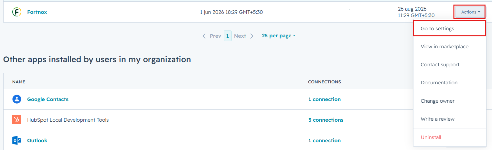
Task: Open the 25 per page dropdown
Action: point(279,36)
